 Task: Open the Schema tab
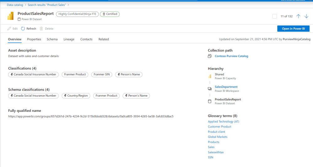52,39
